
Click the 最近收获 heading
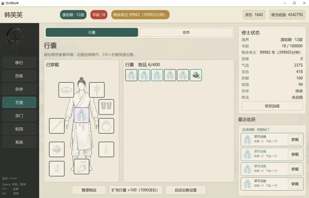(247, 119)
